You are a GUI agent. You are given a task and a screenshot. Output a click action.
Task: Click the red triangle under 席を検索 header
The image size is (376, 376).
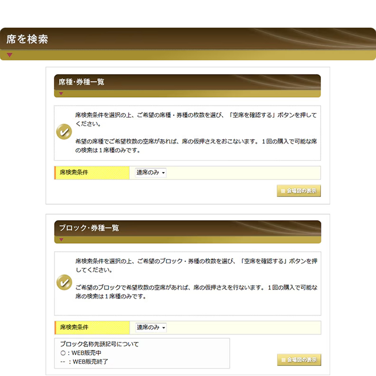tap(10, 55)
